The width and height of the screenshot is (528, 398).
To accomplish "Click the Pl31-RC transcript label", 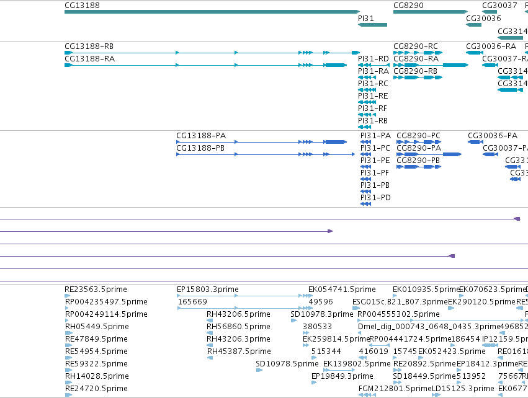I will (x=373, y=84).
